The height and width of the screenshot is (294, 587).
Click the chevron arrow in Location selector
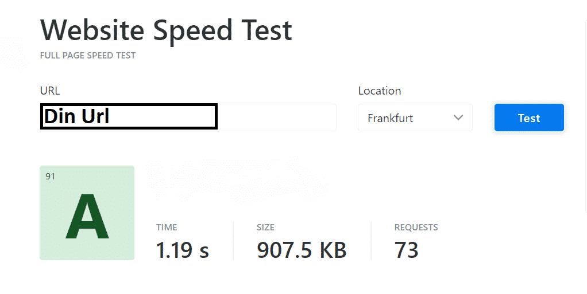[458, 117]
